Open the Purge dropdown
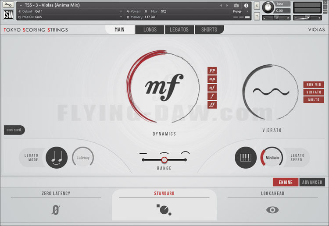This screenshot has height=226, width=329. pyautogui.click(x=241, y=11)
